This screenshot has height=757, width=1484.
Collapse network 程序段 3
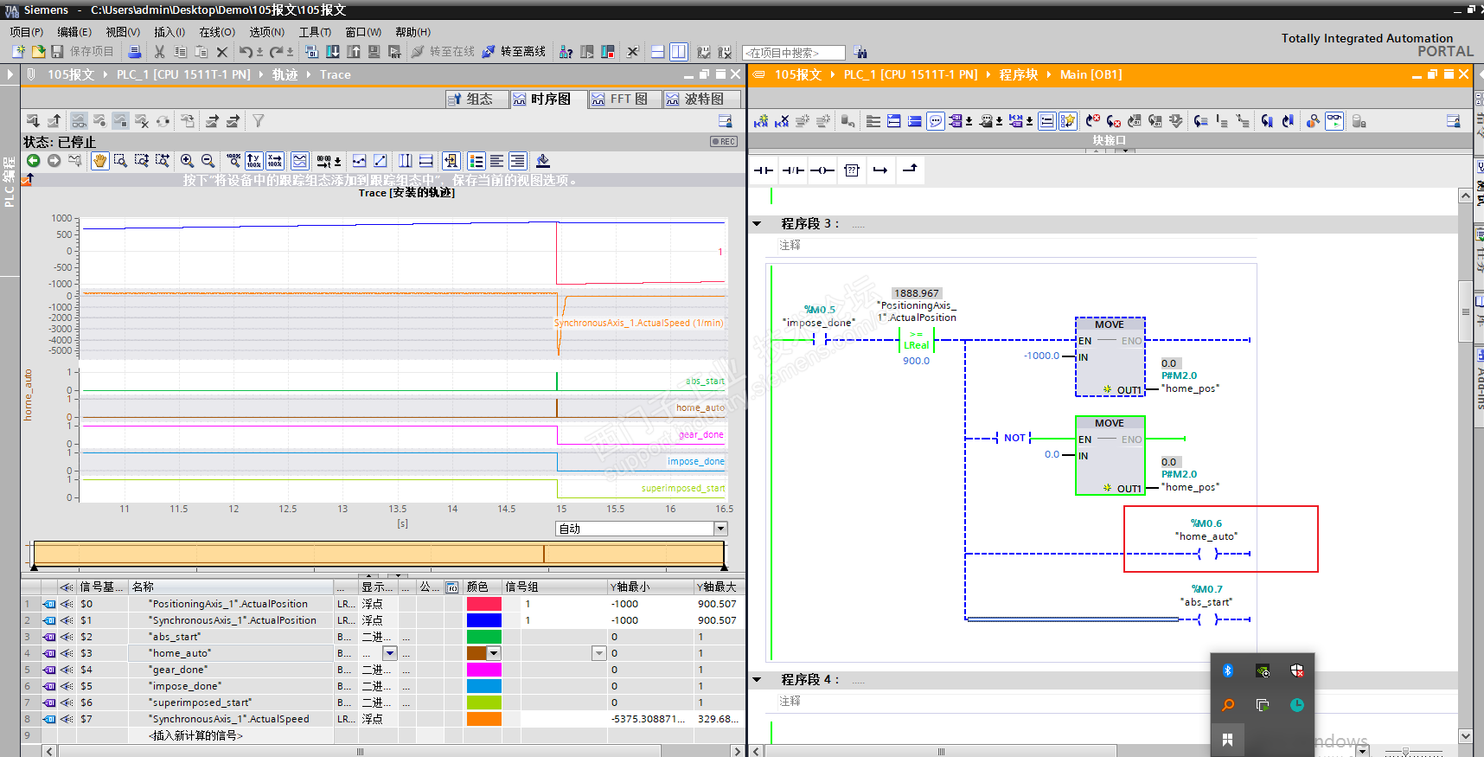pyautogui.click(x=758, y=223)
